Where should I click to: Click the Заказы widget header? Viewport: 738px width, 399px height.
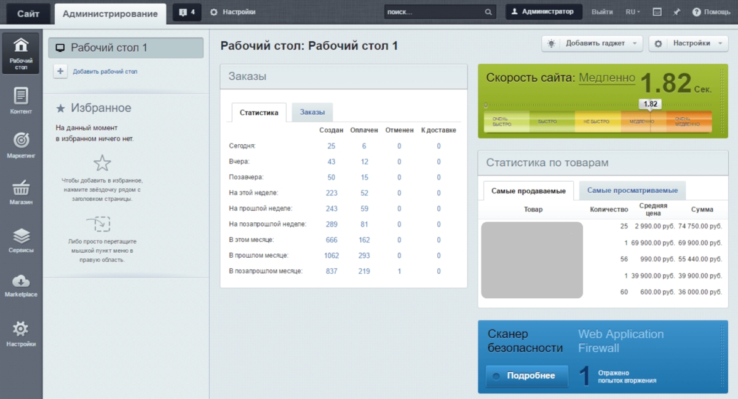point(344,77)
